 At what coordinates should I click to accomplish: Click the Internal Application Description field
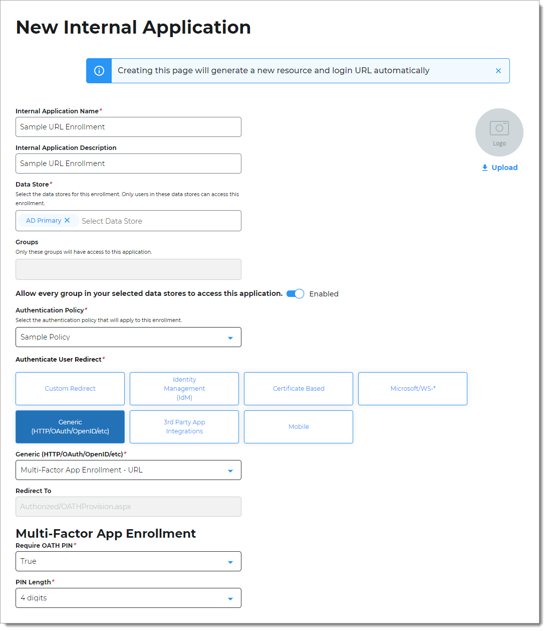tap(128, 164)
